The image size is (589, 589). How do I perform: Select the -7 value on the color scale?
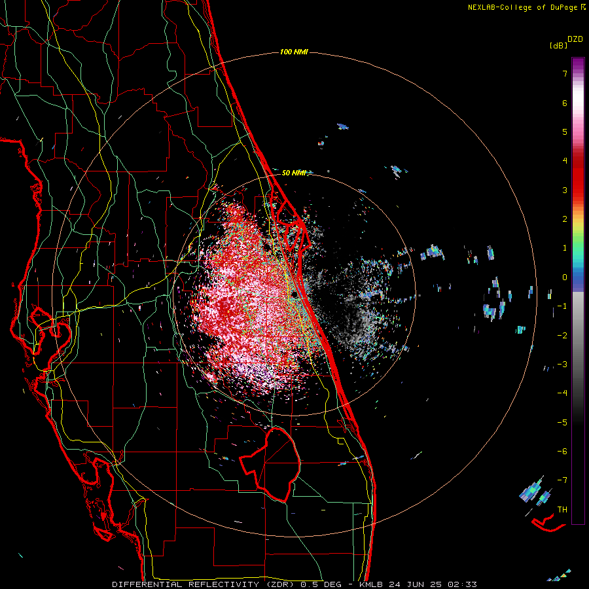(x=562, y=480)
